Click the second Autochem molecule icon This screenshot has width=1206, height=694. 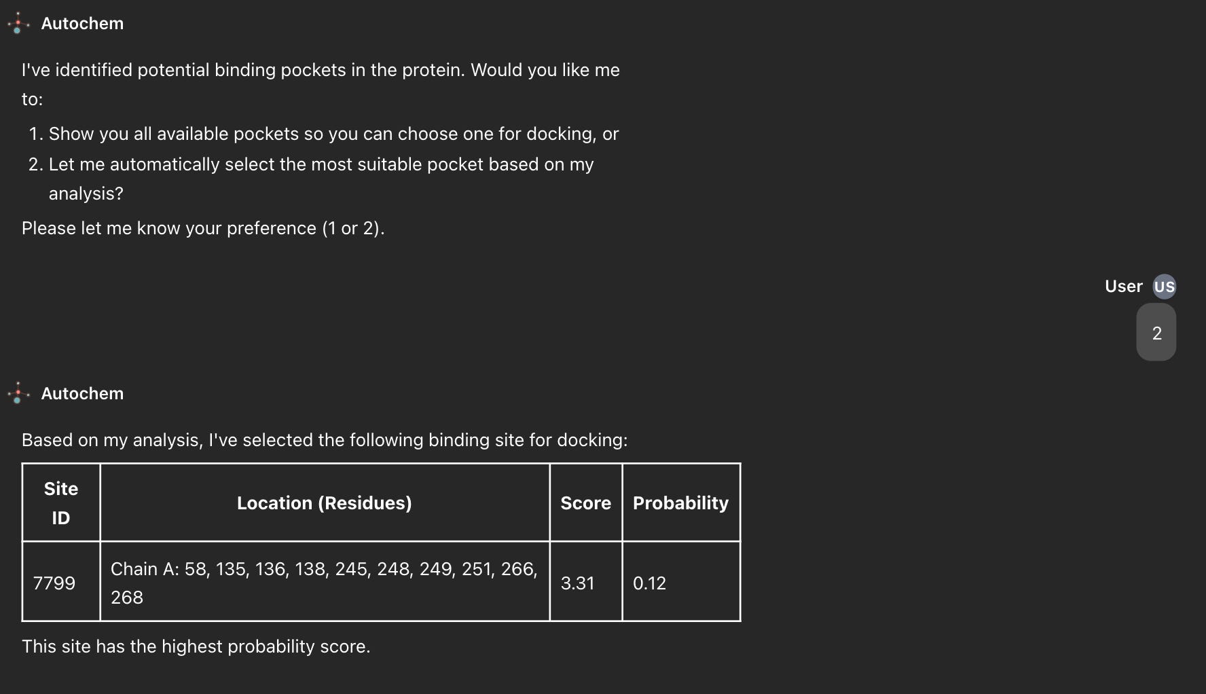[x=18, y=393]
